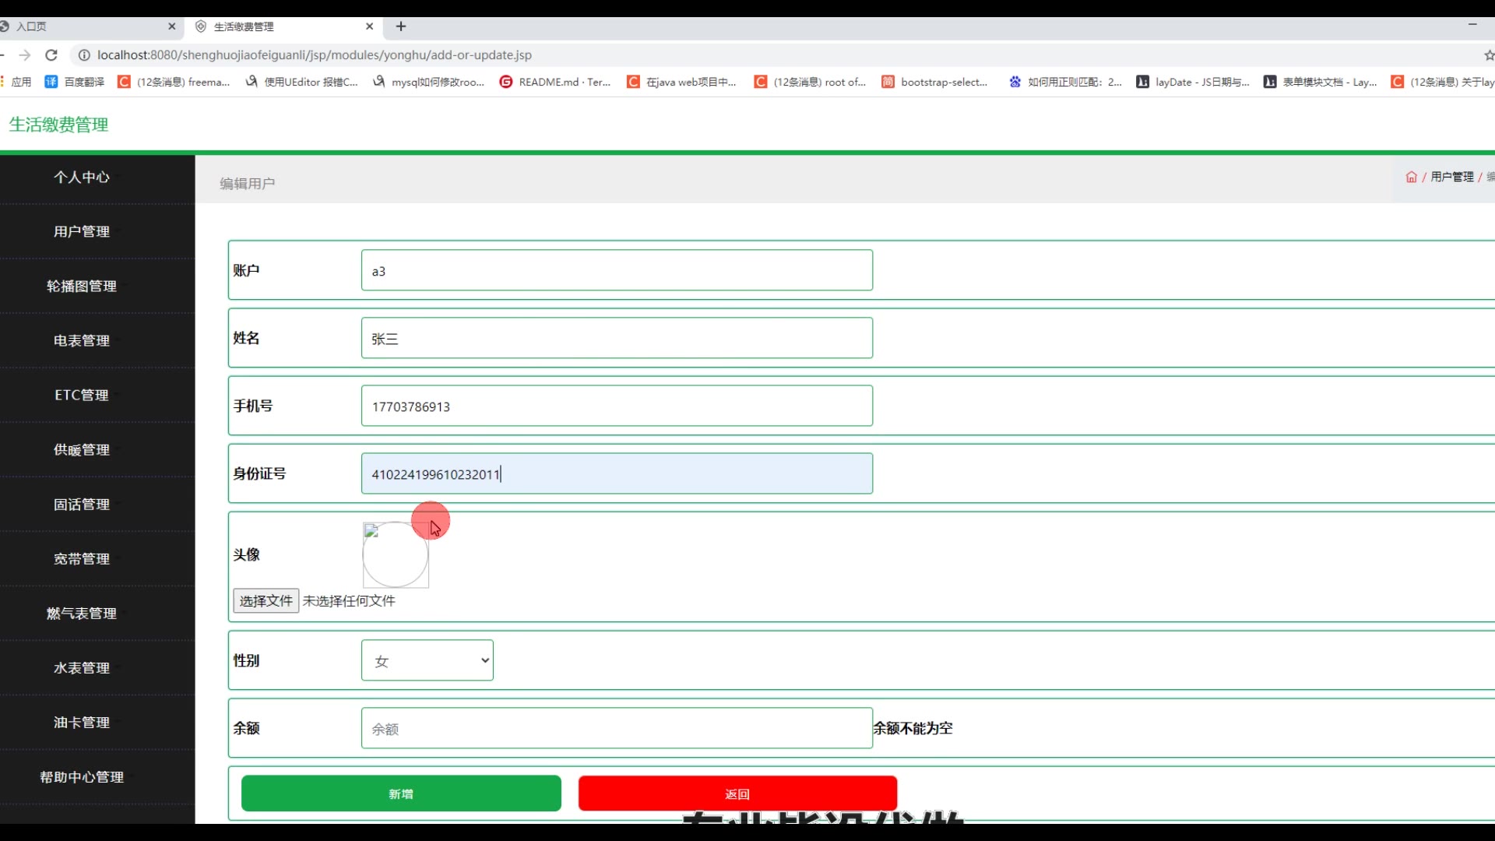The width and height of the screenshot is (1495, 841).
Task: Open 宽带管理 in the sidebar
Action: click(82, 559)
